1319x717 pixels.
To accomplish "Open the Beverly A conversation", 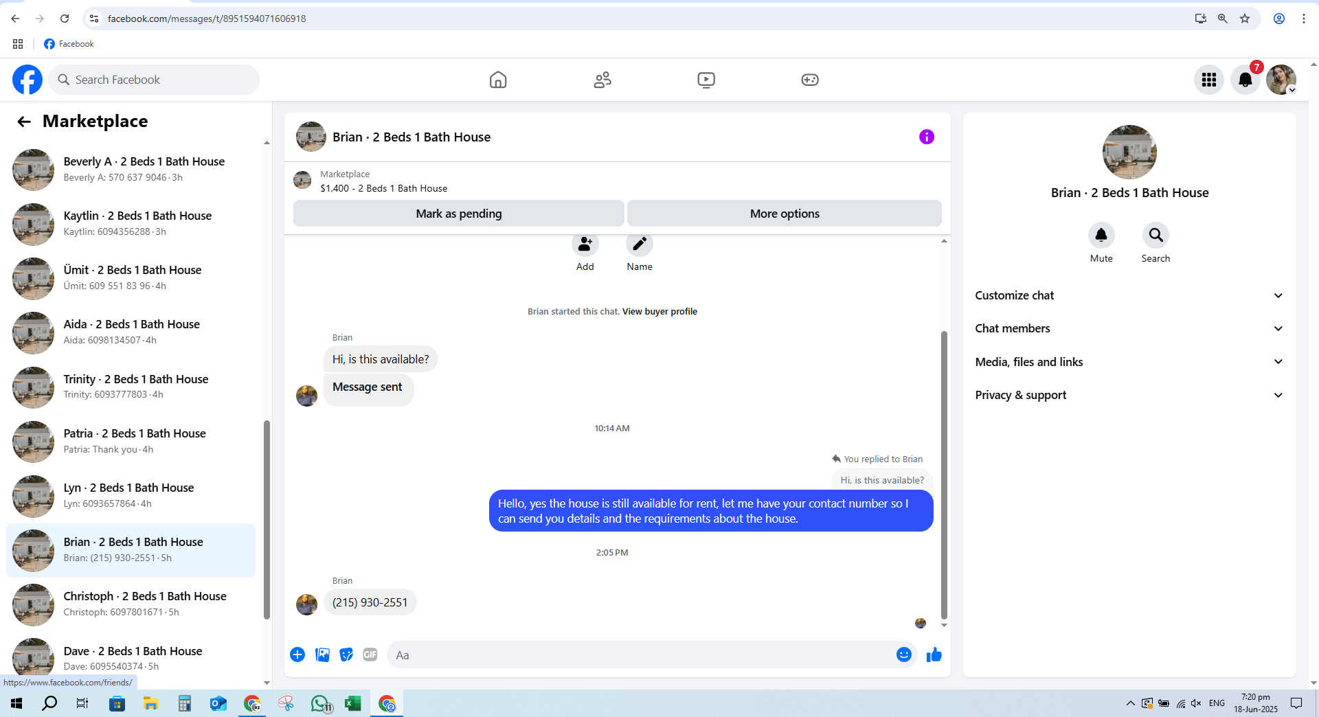I will tap(131, 170).
